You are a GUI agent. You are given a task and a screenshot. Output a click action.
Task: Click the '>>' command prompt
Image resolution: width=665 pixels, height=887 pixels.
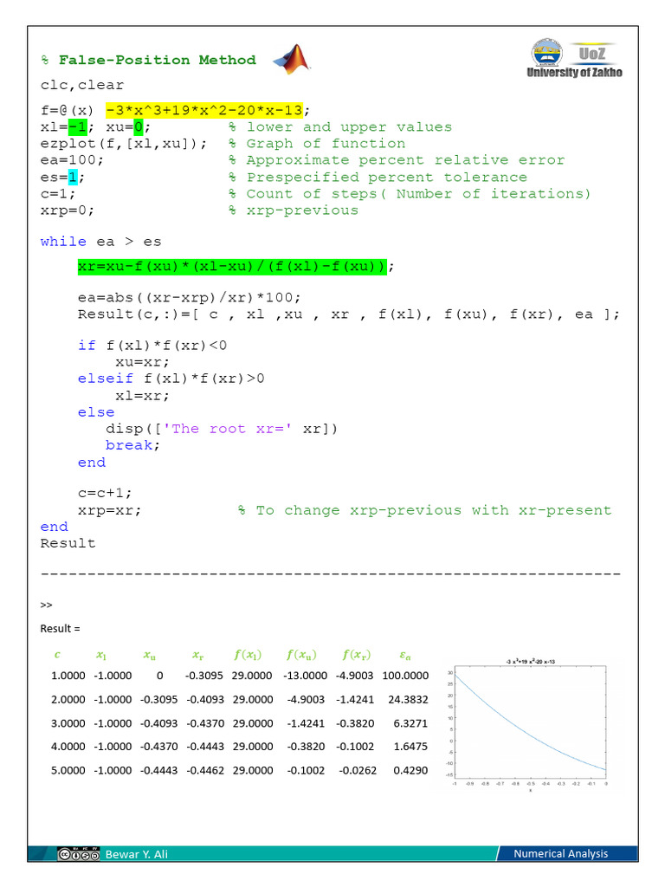click(47, 605)
